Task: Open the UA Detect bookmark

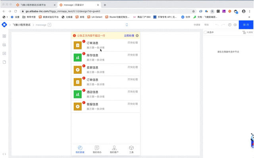Action: coord(95,17)
